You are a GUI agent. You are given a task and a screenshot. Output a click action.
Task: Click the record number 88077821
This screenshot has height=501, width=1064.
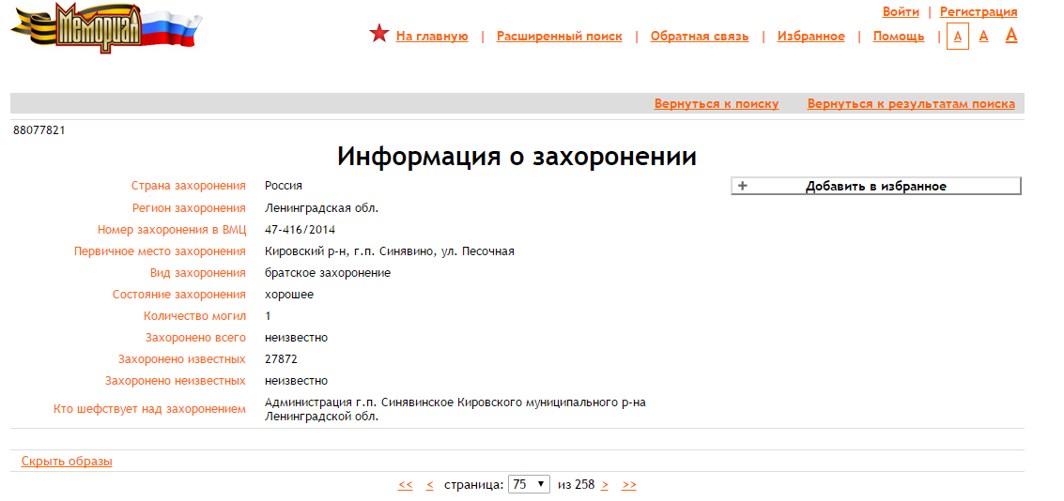pos(39,130)
